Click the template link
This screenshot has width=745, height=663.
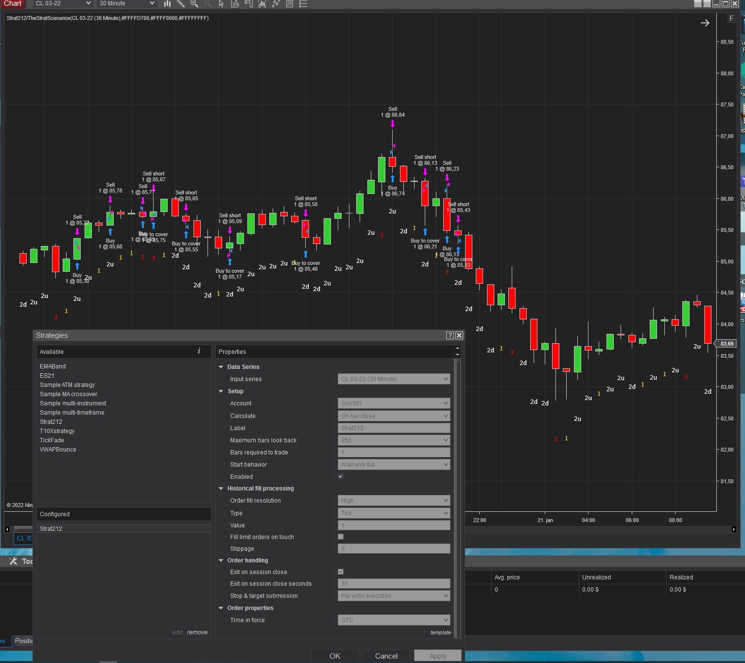(441, 632)
